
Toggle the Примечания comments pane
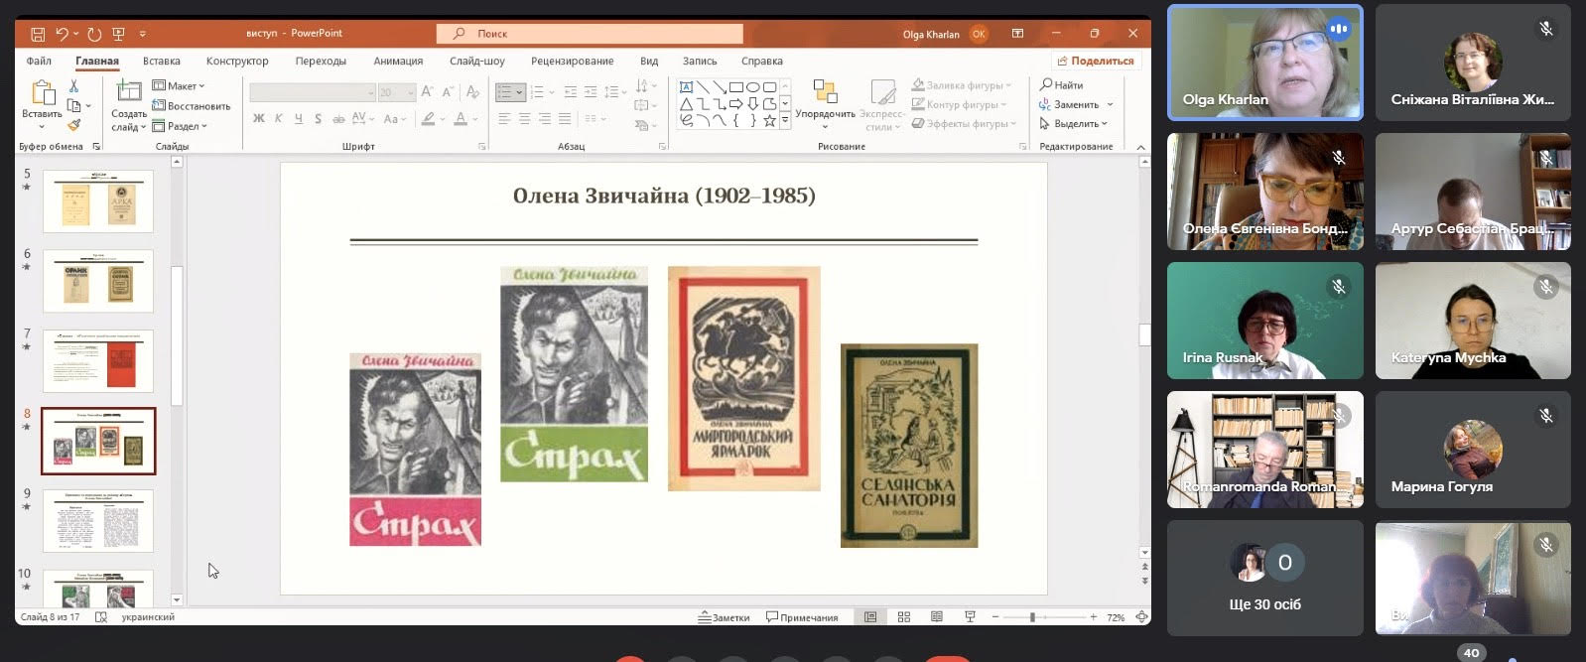pos(802,617)
